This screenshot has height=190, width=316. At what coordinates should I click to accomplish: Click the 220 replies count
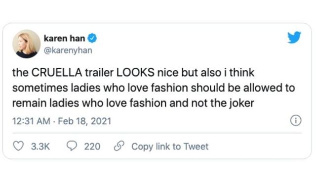92,146
